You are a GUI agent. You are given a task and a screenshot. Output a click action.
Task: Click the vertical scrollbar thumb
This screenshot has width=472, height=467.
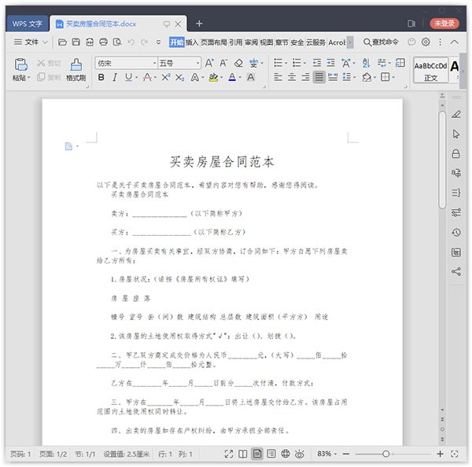442,160
